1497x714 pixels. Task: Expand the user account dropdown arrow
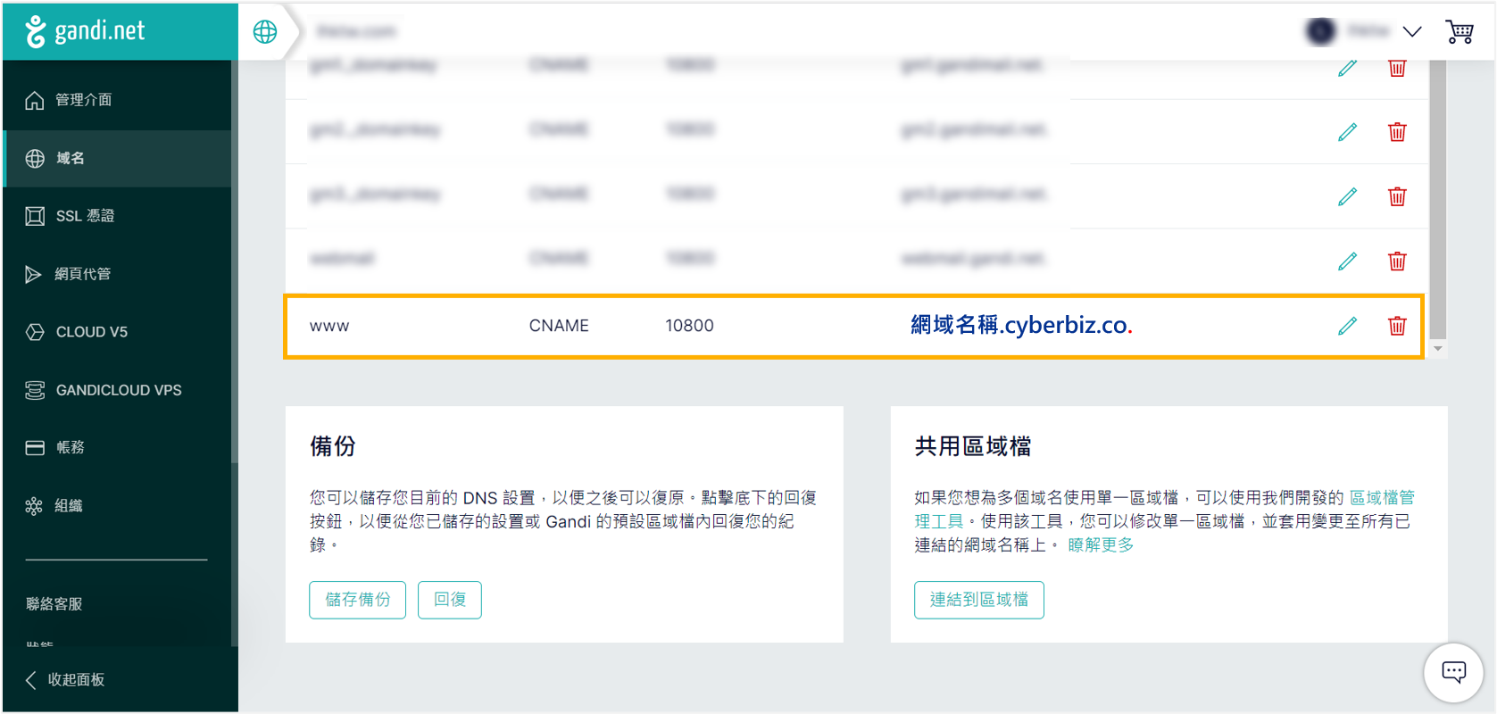tap(1412, 32)
